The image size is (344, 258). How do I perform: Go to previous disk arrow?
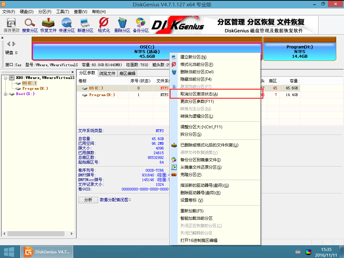pos(9,44)
